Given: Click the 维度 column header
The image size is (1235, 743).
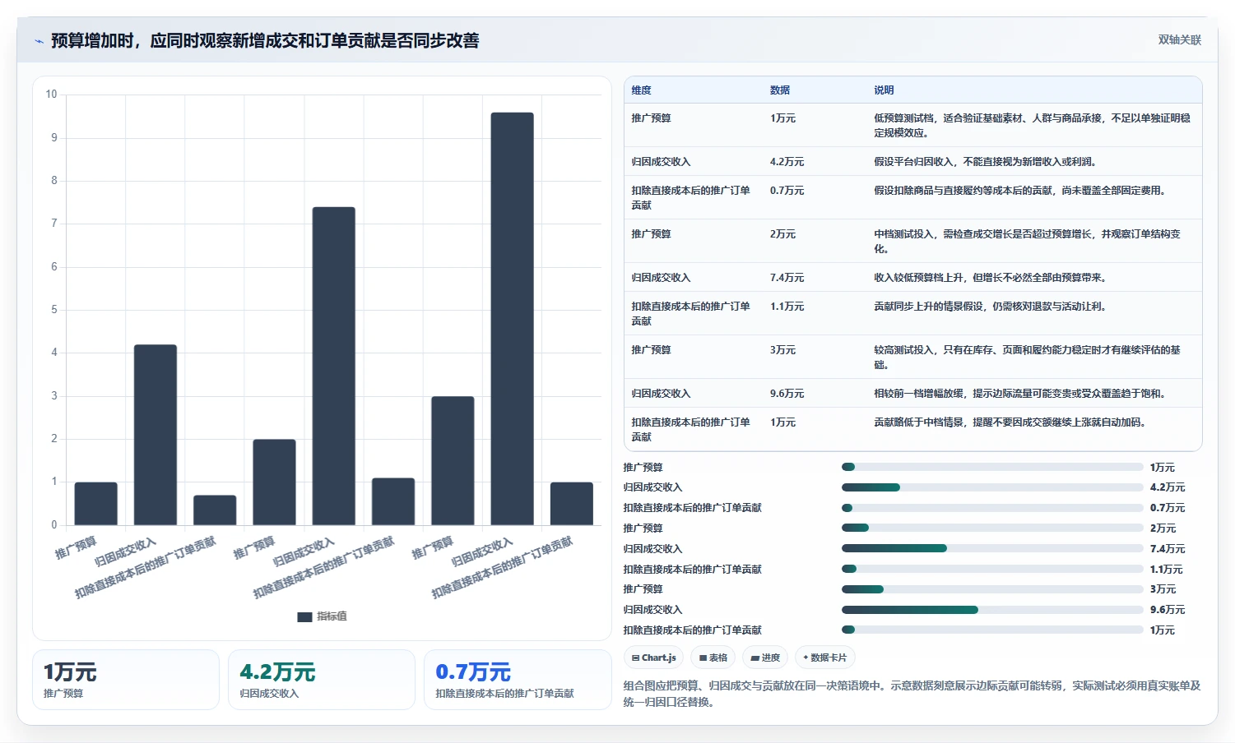Looking at the screenshot, I should click(642, 90).
